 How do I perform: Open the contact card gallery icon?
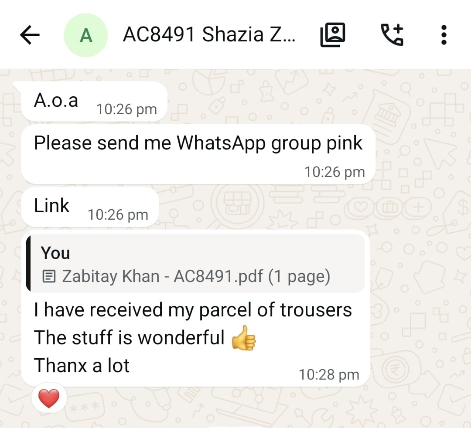332,34
